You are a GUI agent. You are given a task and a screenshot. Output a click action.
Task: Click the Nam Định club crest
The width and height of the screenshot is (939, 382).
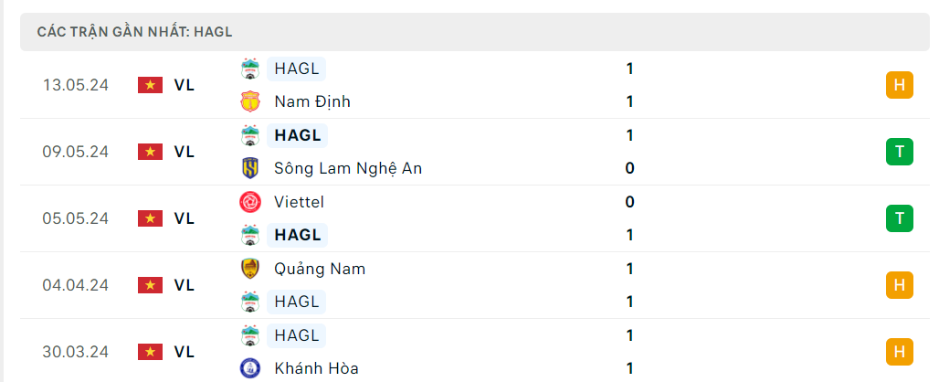[x=249, y=101]
